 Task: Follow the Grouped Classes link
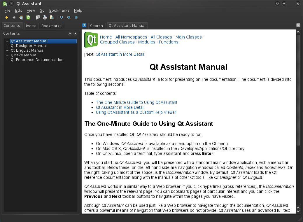tap(117, 42)
